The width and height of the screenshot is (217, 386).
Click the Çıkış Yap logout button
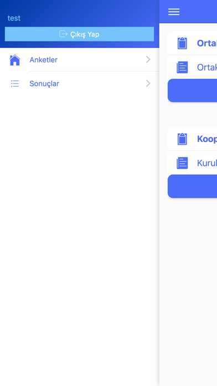(79, 34)
